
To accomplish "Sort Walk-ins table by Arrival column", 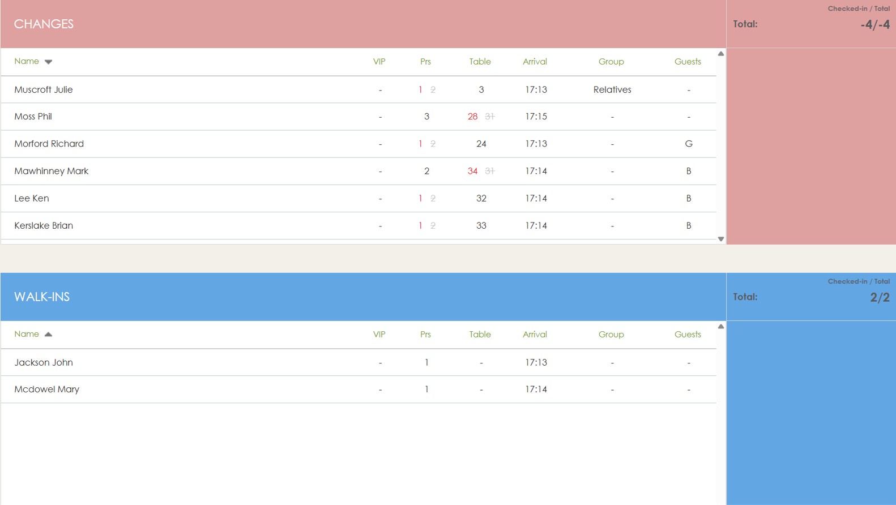I will pos(535,335).
